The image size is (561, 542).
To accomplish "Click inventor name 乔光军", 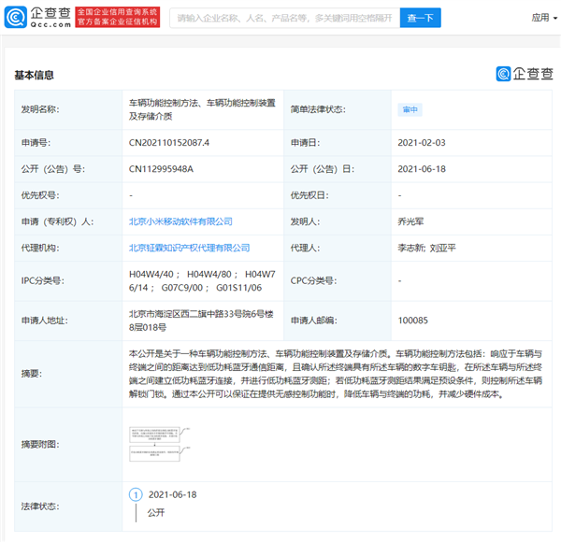I will (410, 221).
